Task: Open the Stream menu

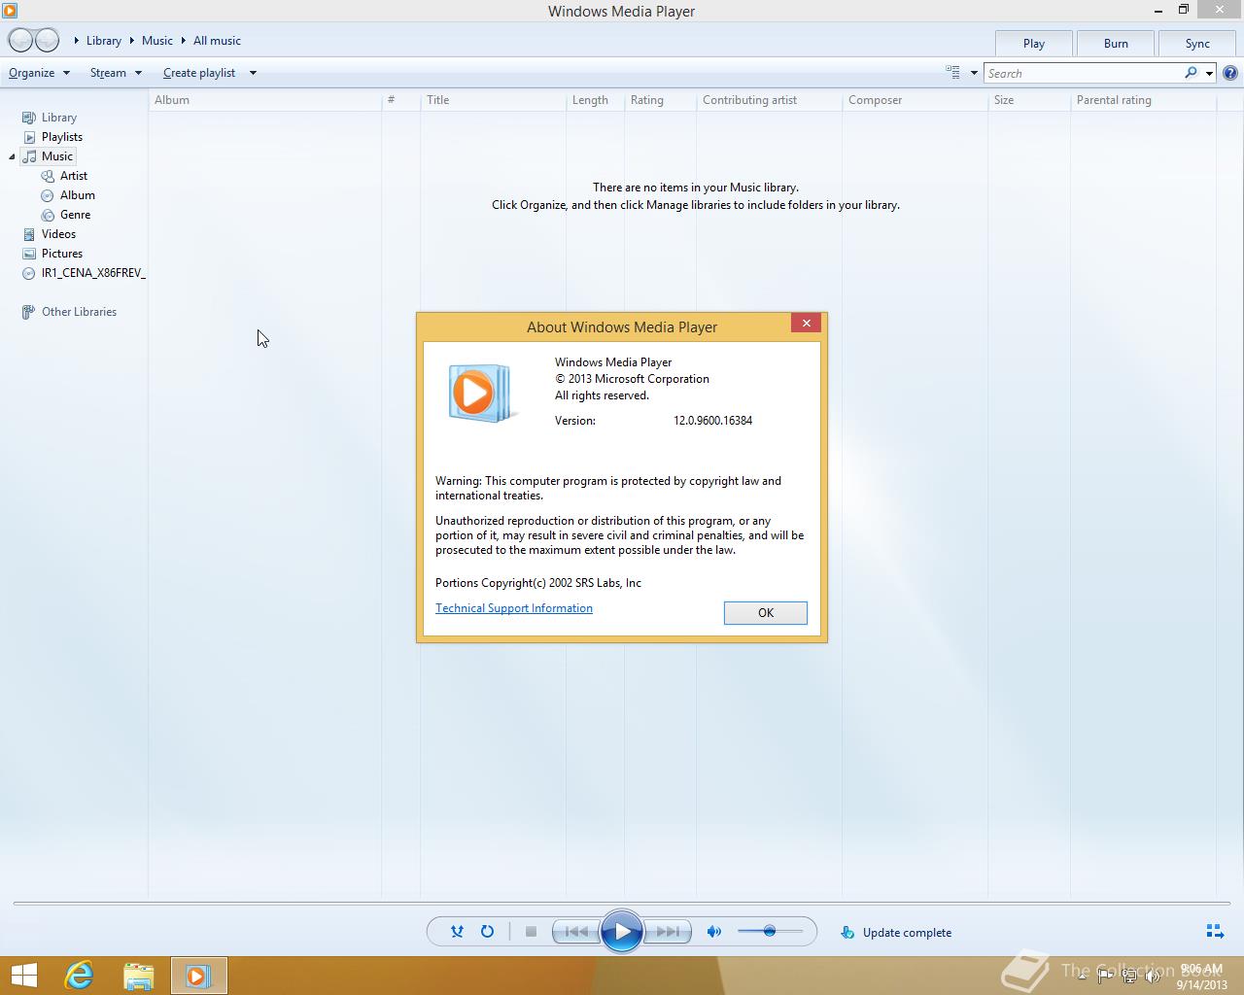Action: (116, 73)
